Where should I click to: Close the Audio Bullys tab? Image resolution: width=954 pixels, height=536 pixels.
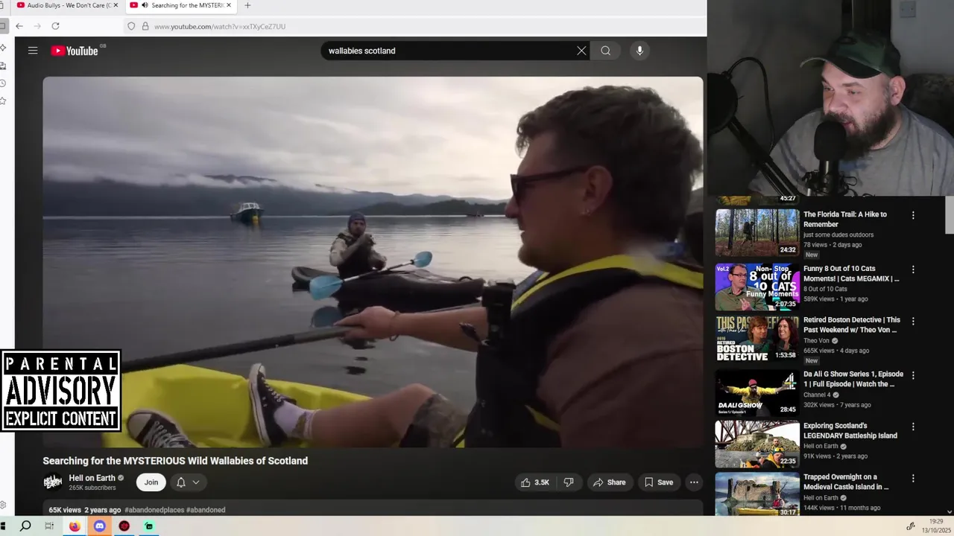click(x=116, y=5)
